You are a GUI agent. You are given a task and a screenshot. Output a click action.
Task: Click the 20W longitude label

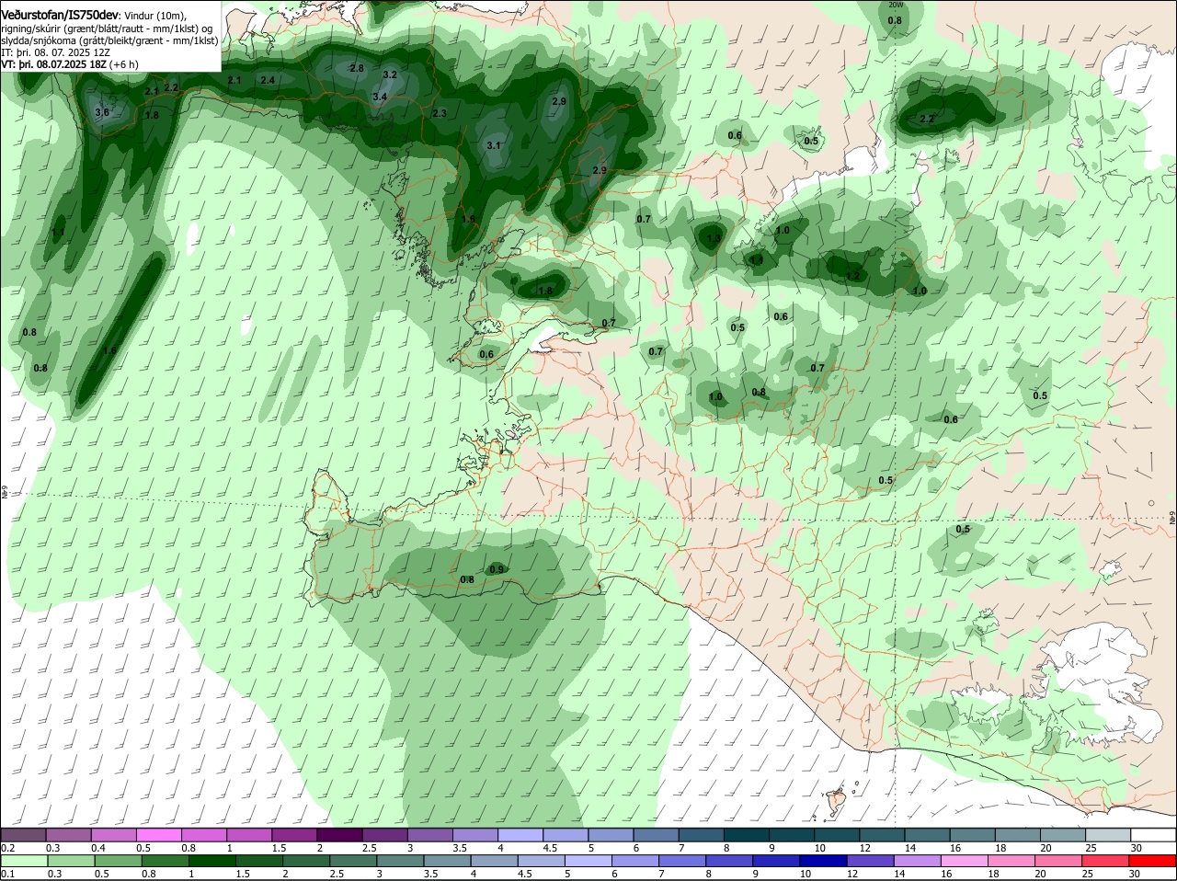click(x=895, y=5)
